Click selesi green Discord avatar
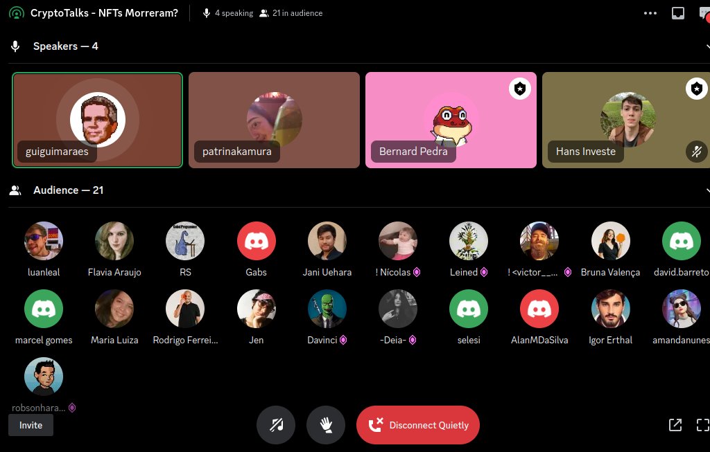This screenshot has width=710, height=452. click(x=469, y=309)
